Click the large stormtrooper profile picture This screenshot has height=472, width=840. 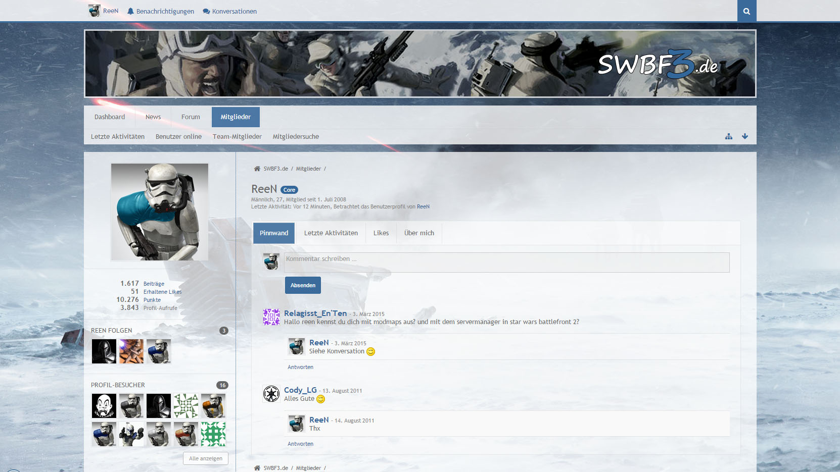(x=160, y=212)
